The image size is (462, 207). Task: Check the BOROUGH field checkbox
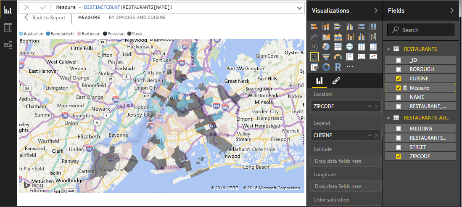tap(399, 69)
